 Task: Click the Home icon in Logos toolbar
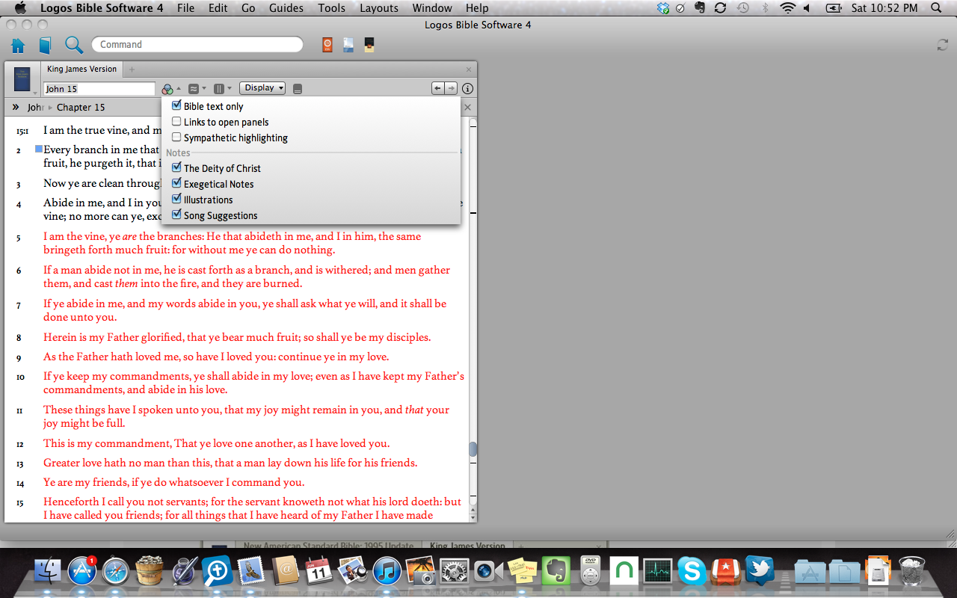[x=17, y=45]
